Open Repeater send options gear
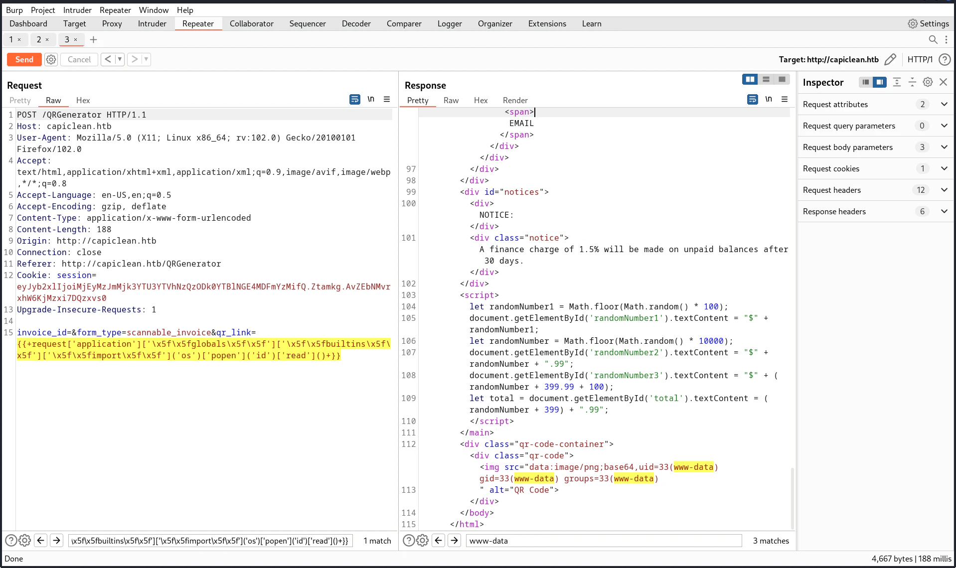This screenshot has height=568, width=956. pos(51,59)
